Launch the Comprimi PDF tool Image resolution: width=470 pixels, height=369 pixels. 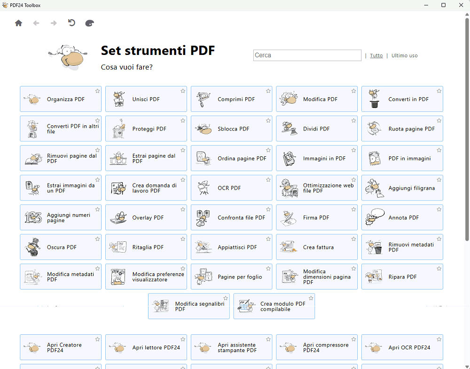tap(231, 99)
